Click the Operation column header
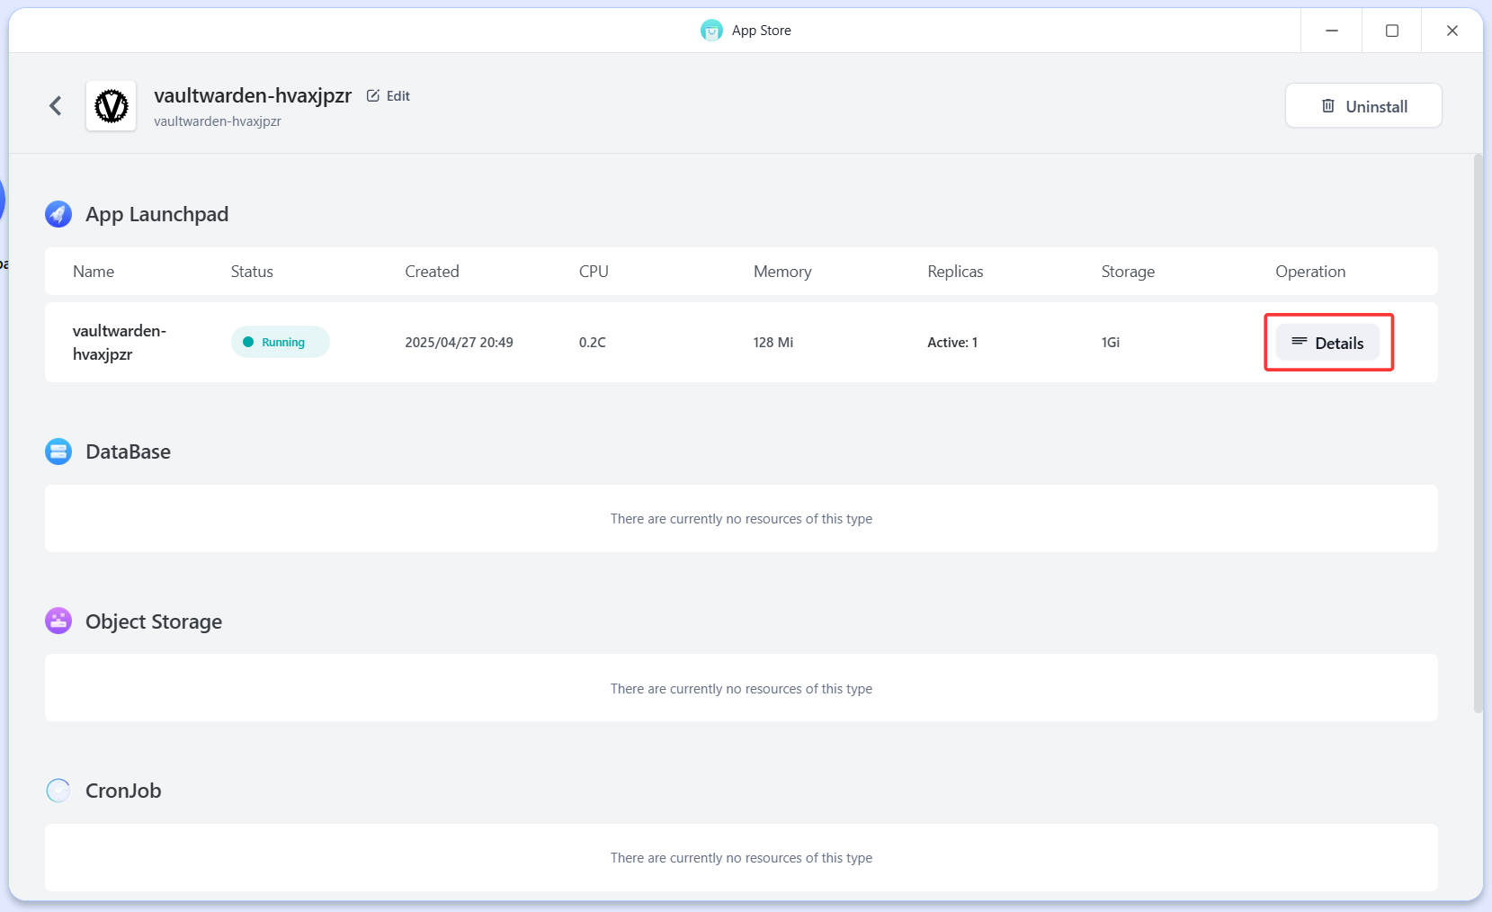The image size is (1492, 912). click(x=1310, y=272)
